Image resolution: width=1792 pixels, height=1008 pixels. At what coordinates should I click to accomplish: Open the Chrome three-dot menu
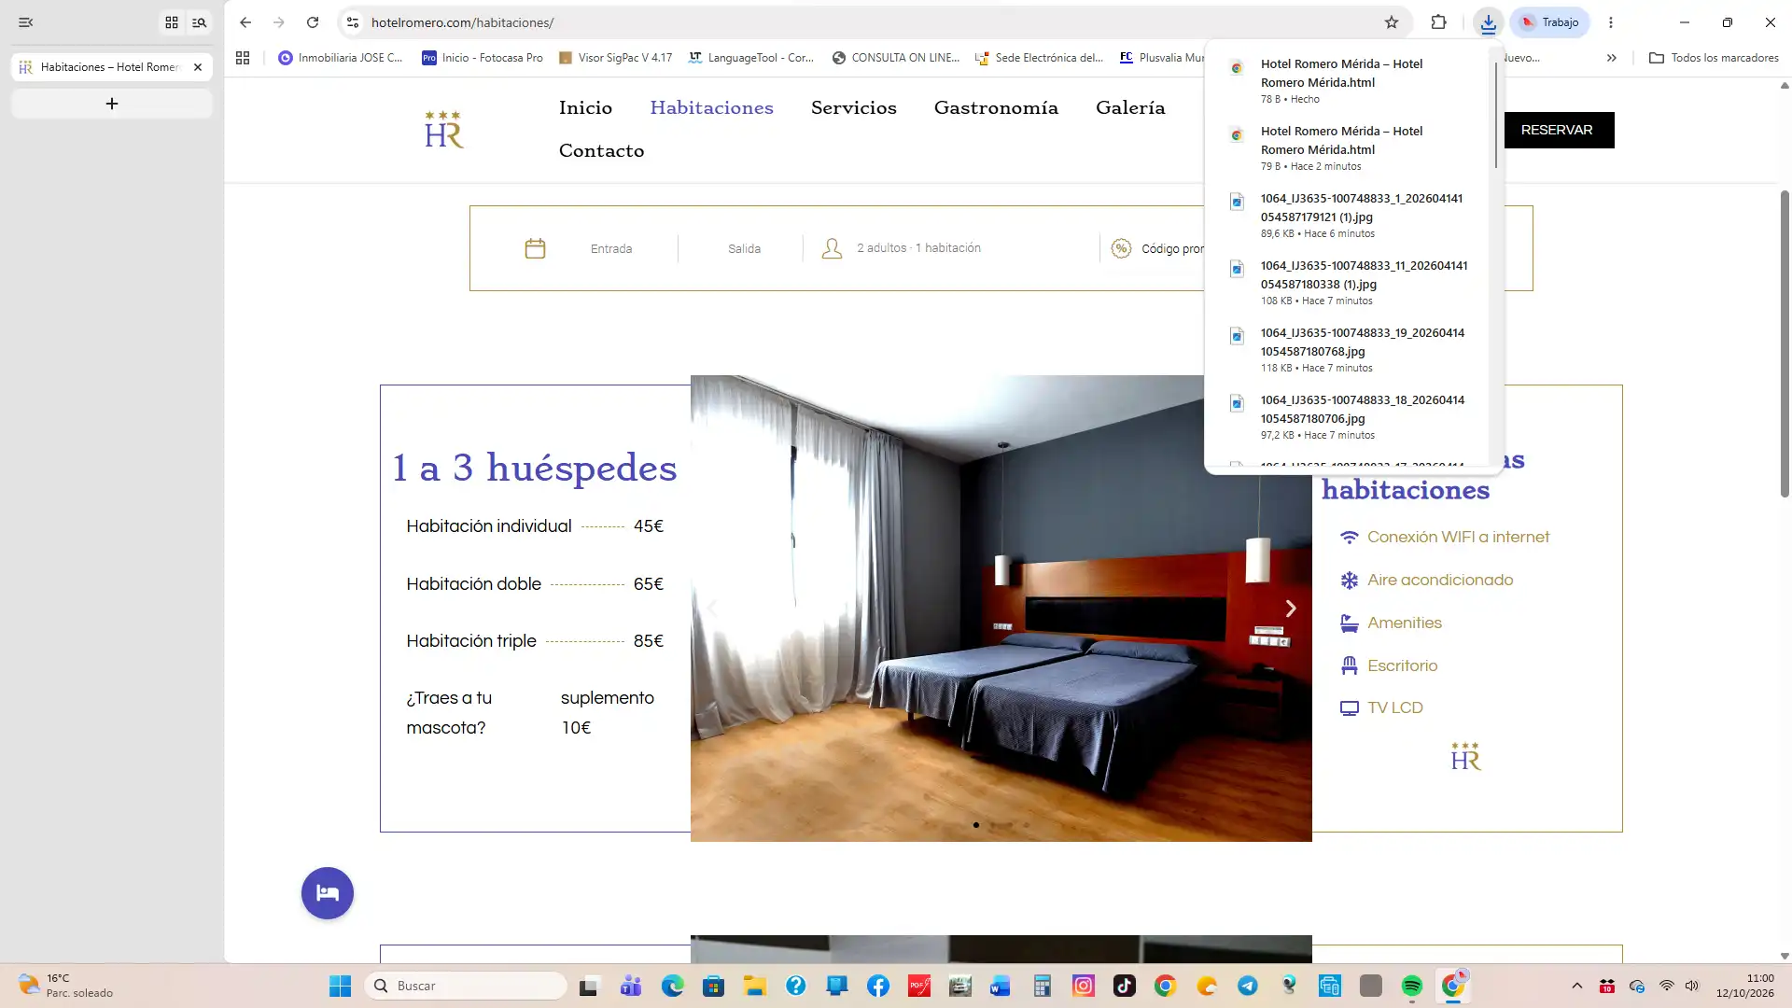point(1610,22)
